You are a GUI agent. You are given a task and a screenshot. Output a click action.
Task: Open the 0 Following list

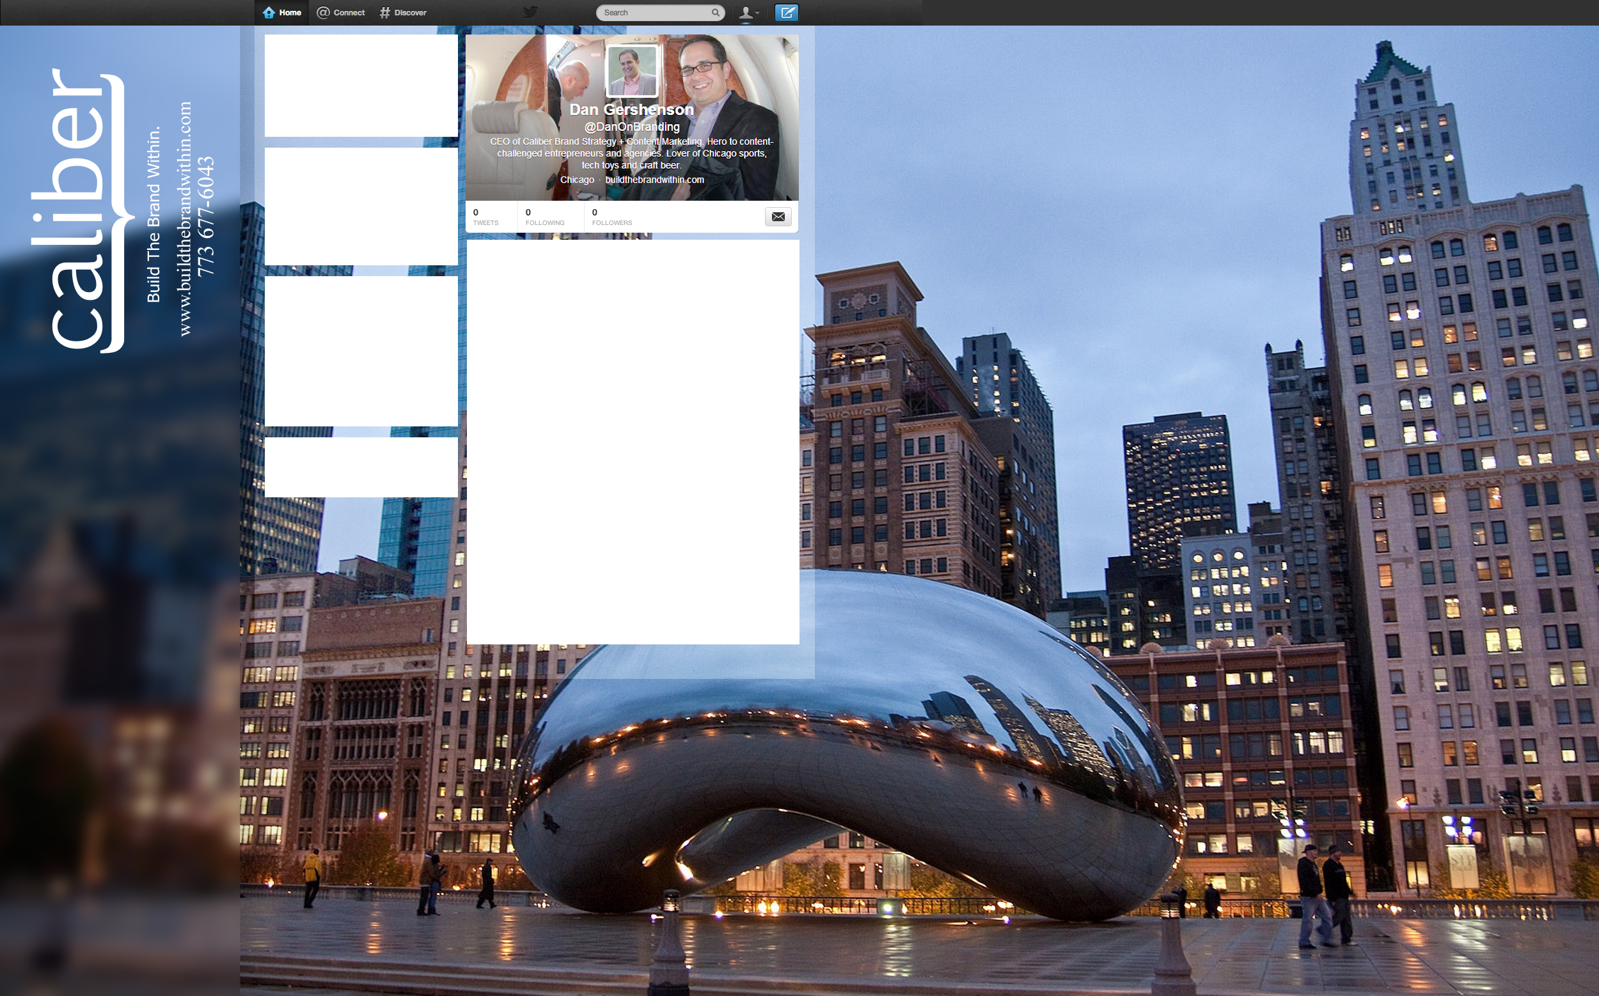pyautogui.click(x=544, y=217)
